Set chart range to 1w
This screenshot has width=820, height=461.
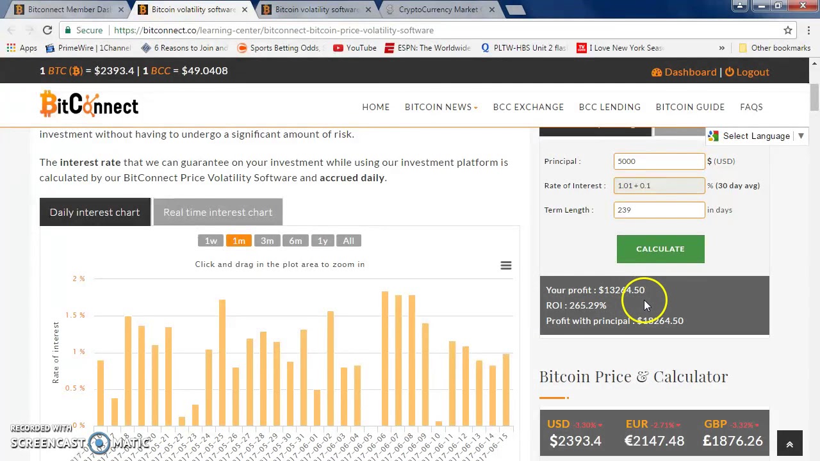211,241
